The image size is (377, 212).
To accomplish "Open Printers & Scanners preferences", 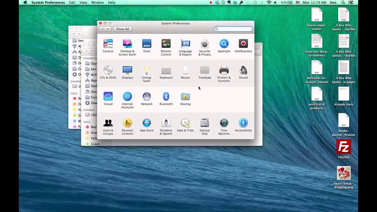I will [x=224, y=74].
